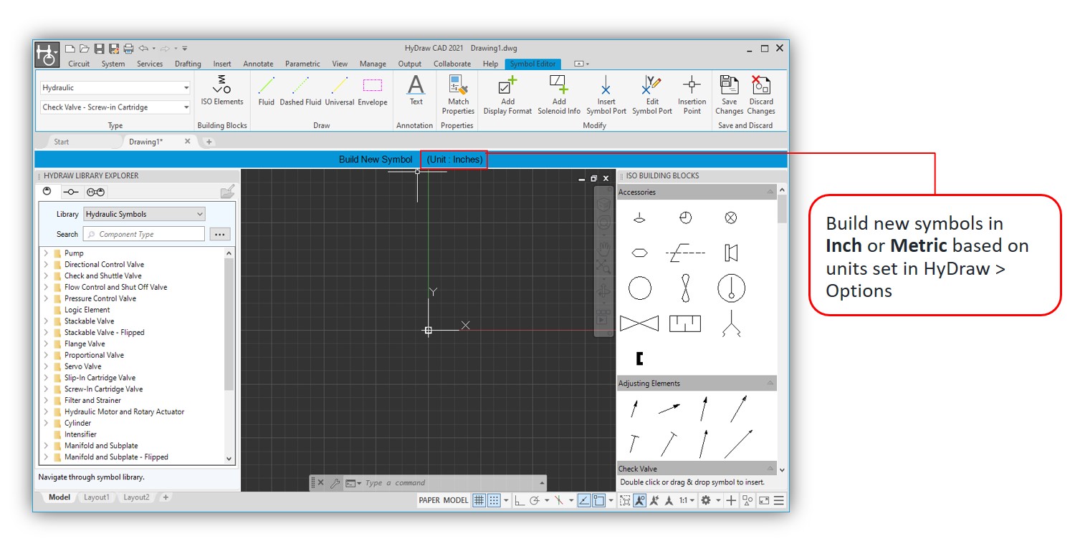The height and width of the screenshot is (551, 1075).
Task: Open Check Valve - Screw-in Cartridge dropdown
Action: click(115, 107)
